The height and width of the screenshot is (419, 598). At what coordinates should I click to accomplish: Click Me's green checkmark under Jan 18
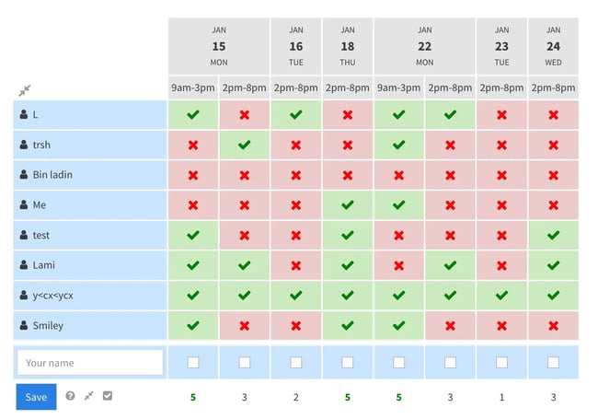(347, 205)
